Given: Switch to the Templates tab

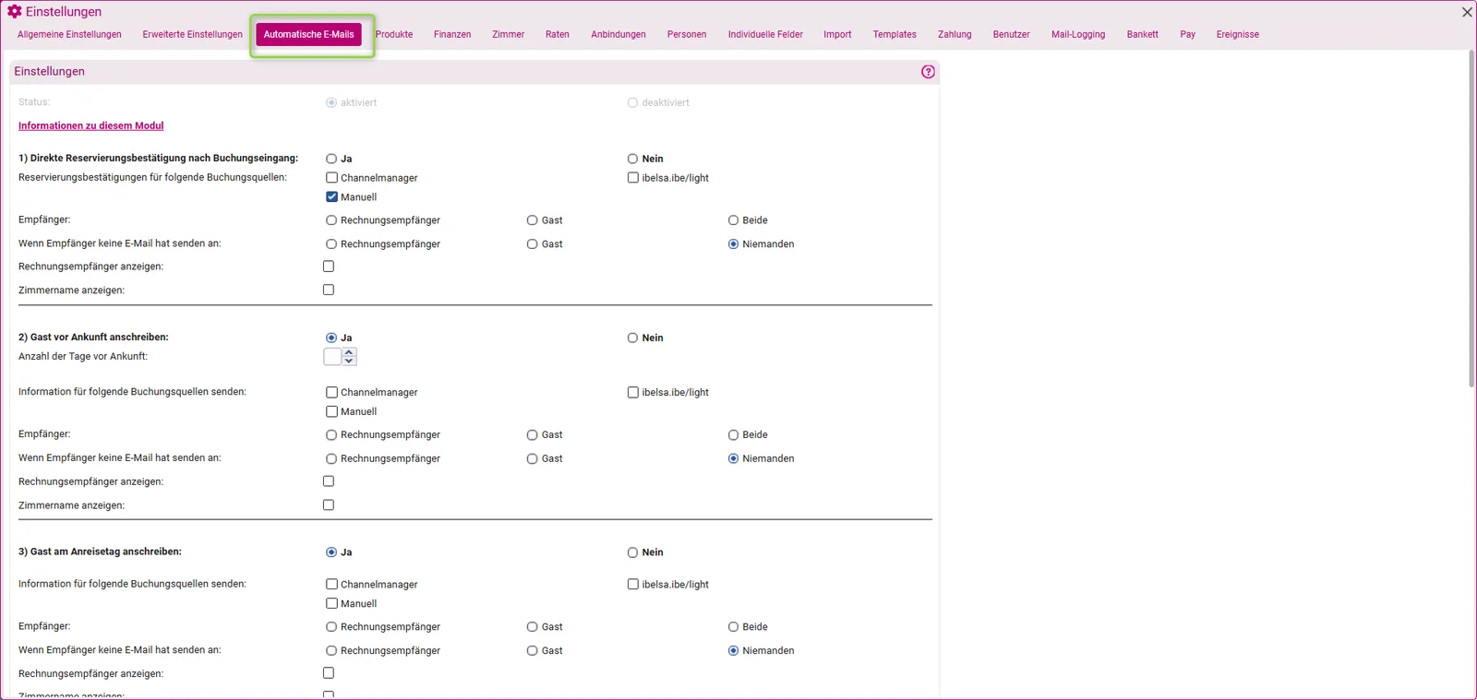Looking at the screenshot, I should pyautogui.click(x=895, y=35).
